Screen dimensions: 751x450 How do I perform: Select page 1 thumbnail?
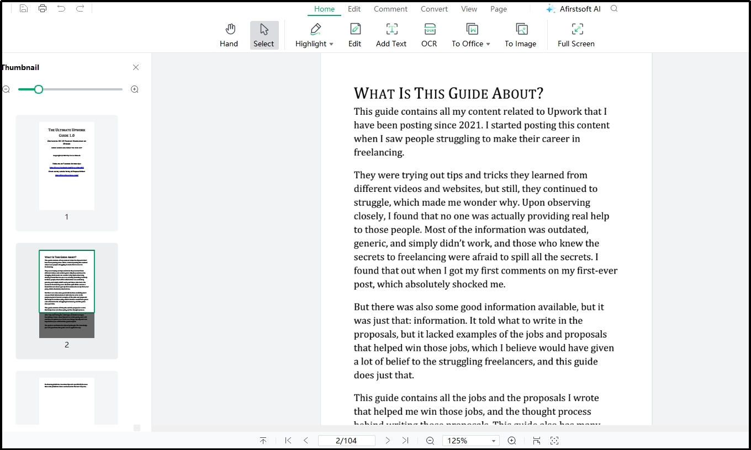pyautogui.click(x=67, y=166)
